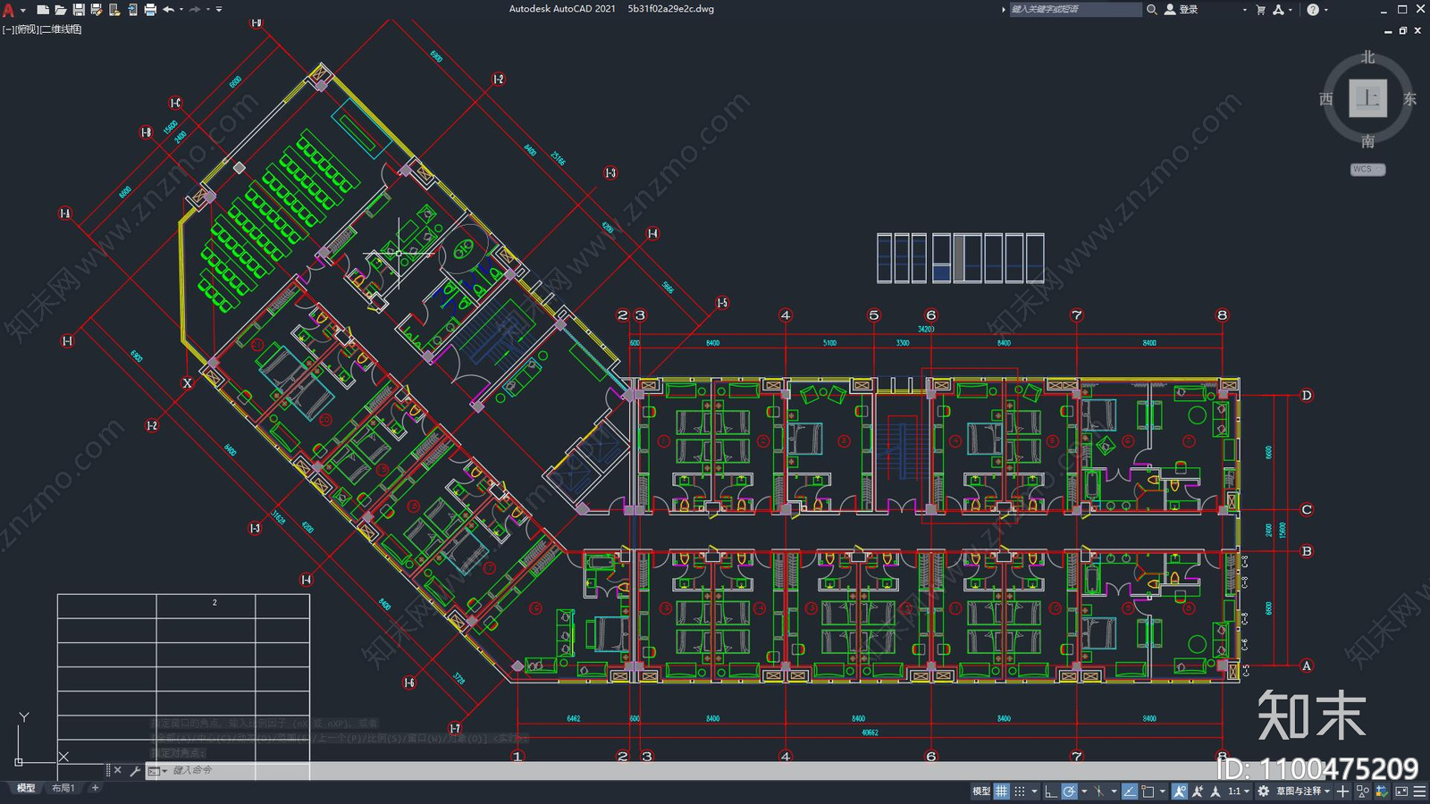This screenshot has width=1430, height=804.
Task: Select the 模型 model tab
Action: [x=26, y=788]
